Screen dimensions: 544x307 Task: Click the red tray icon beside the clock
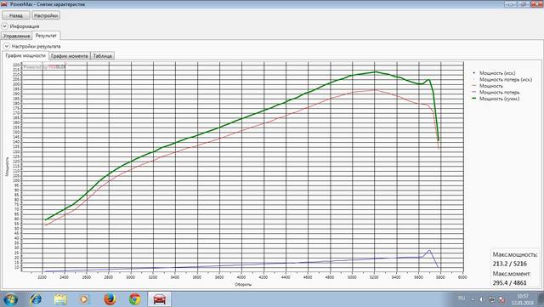[x=502, y=299]
